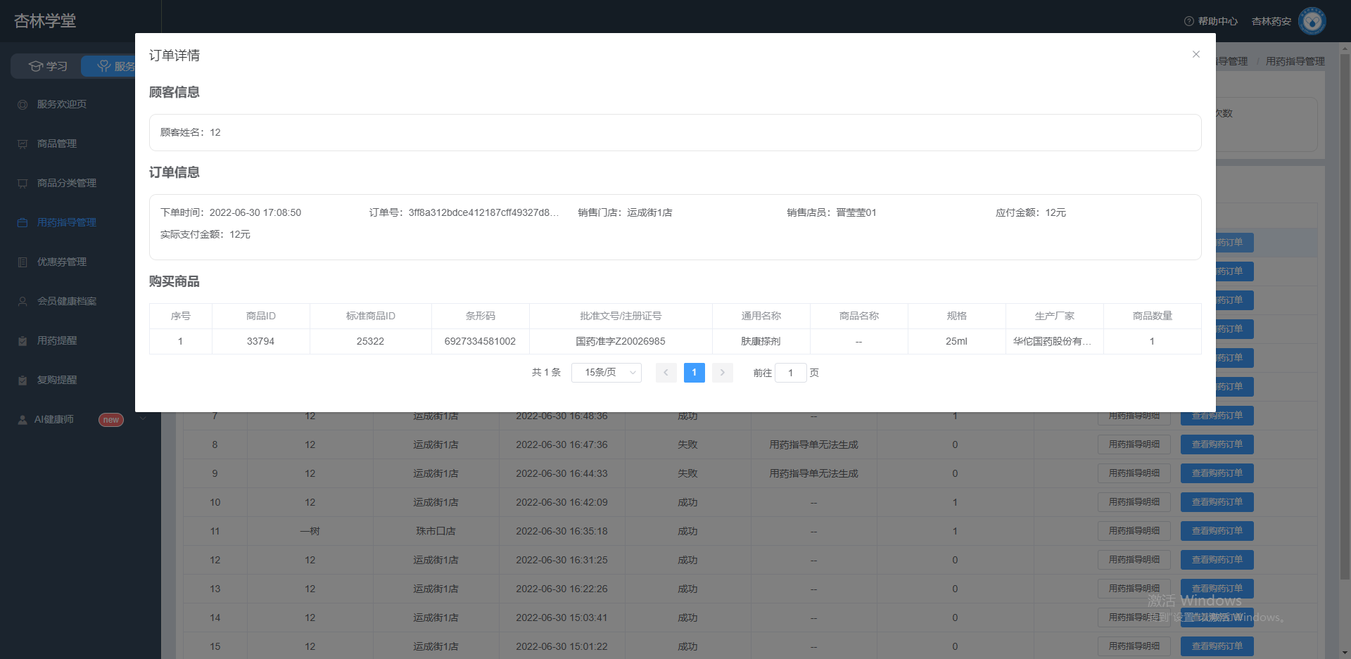Click the 用药指导管理 sidebar icon
1351x659 pixels.
(23, 222)
